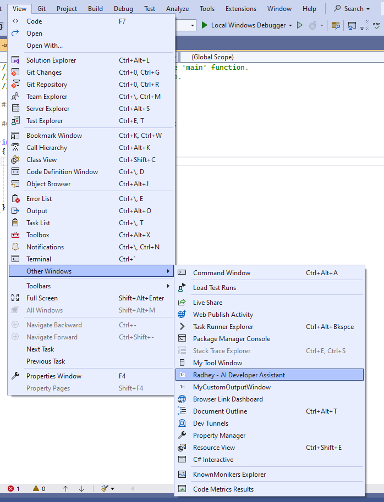Image resolution: width=384 pixels, height=502 pixels.
Task: Click the error count indicator
Action: point(13,489)
